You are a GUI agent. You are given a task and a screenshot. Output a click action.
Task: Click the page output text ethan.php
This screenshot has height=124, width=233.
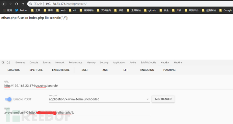(9, 18)
